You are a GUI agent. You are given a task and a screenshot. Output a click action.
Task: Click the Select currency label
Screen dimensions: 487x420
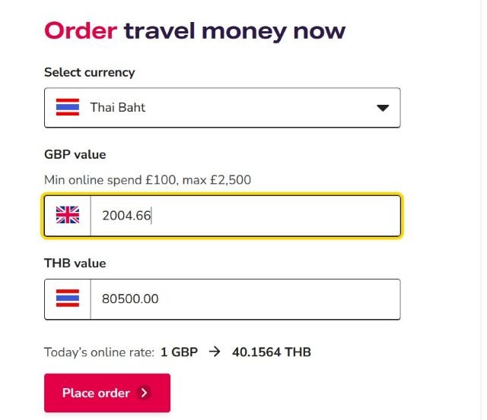(x=90, y=72)
